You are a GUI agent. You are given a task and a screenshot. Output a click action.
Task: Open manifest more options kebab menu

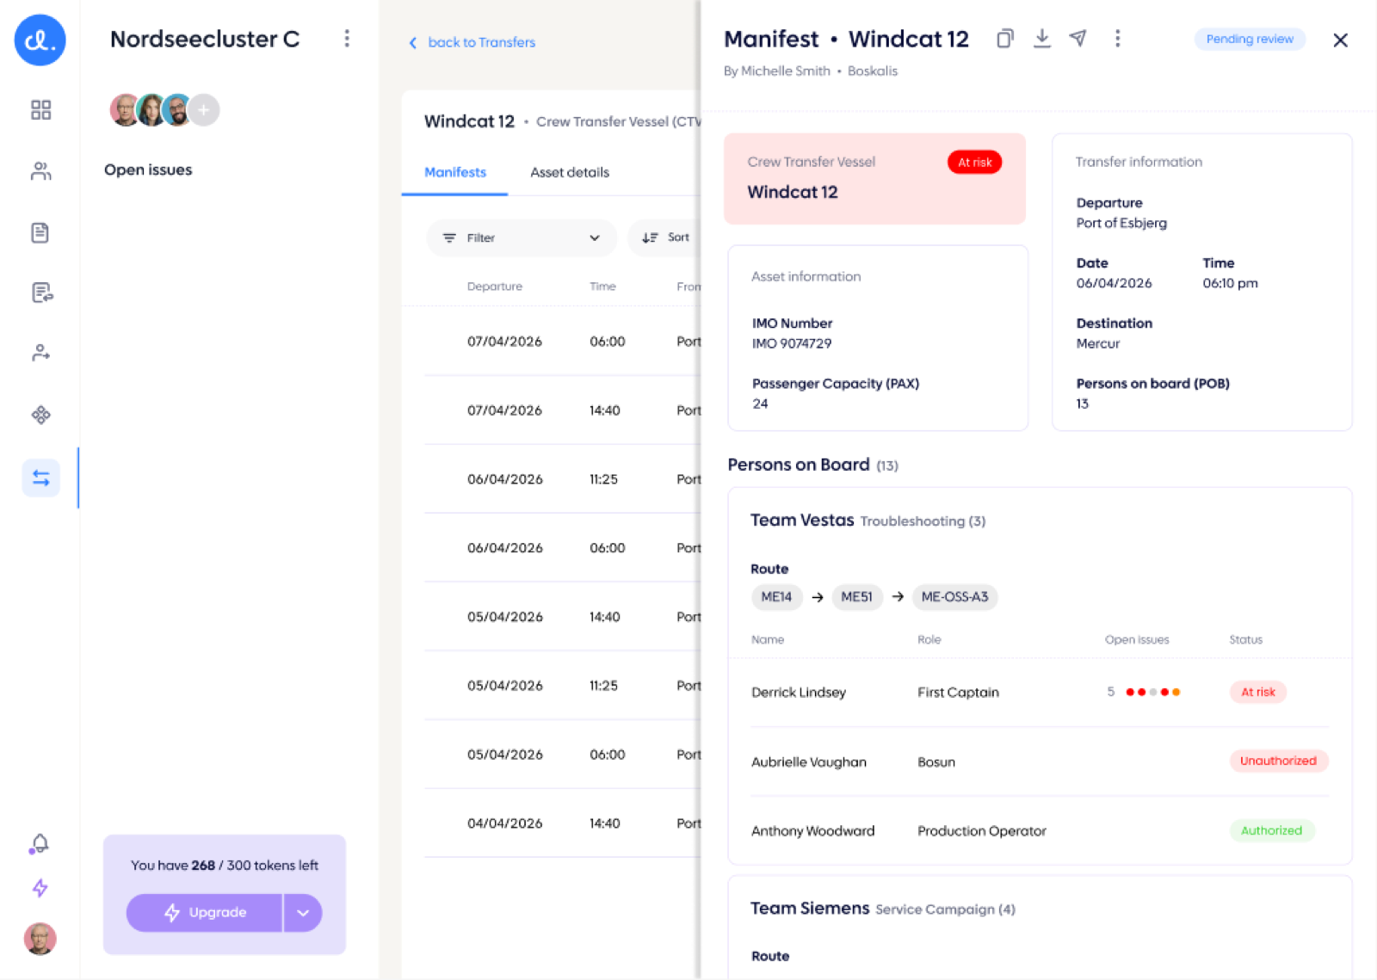point(1117,39)
